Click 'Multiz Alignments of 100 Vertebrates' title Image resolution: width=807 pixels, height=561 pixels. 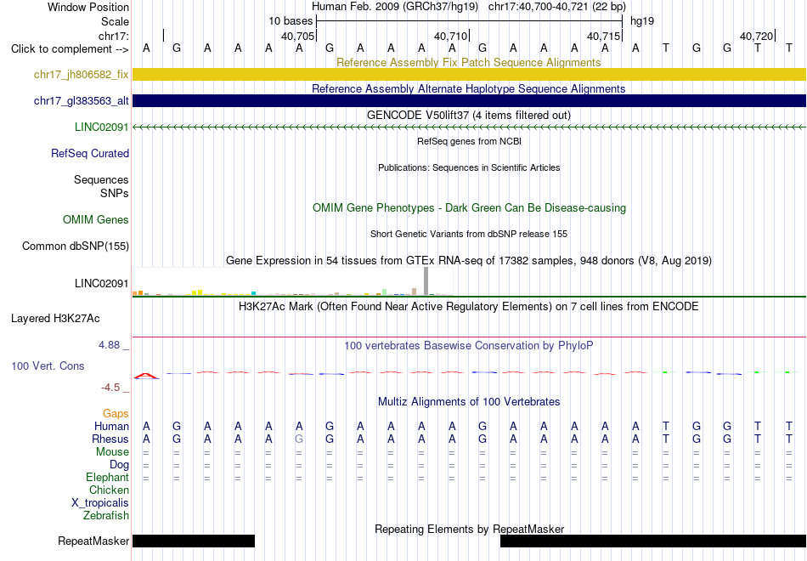coord(469,402)
